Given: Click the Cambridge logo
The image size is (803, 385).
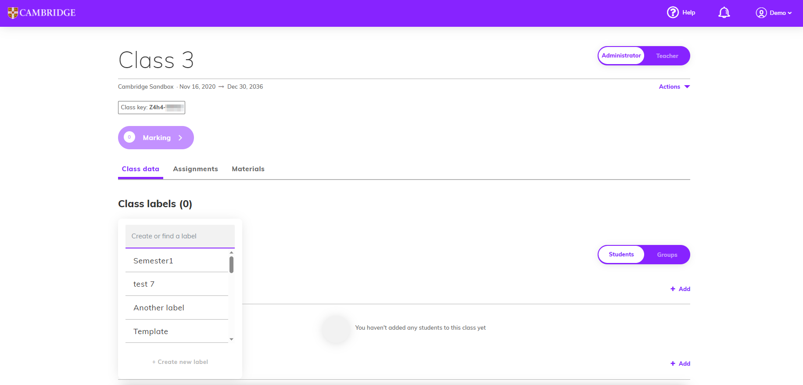Looking at the screenshot, I should 42,13.
